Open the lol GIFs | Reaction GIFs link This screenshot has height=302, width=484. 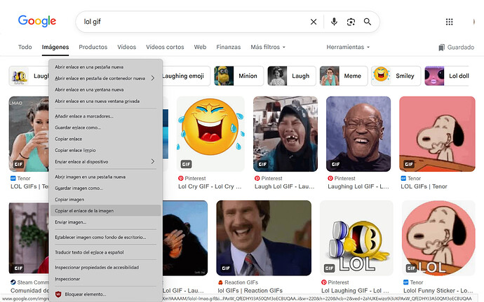pyautogui.click(x=250, y=291)
